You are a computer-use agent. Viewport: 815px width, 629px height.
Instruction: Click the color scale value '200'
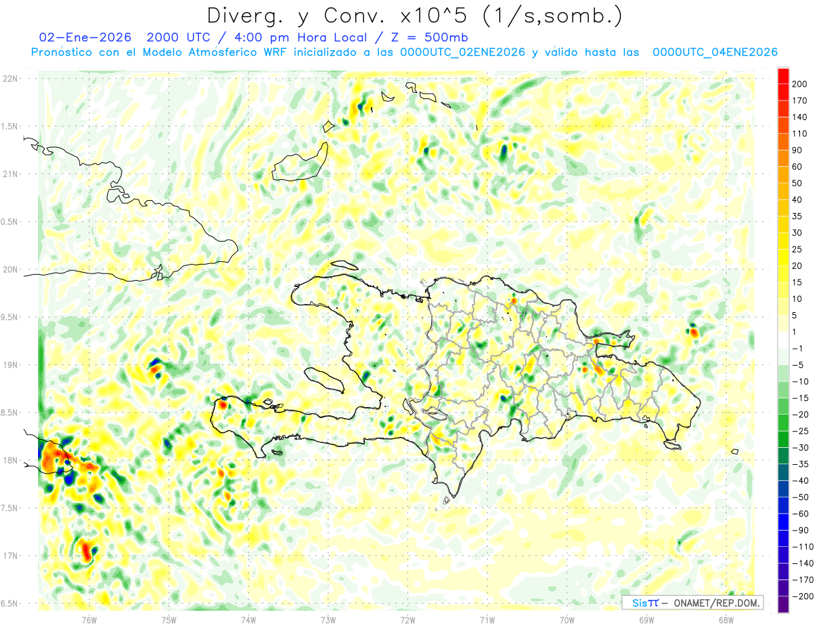click(x=800, y=84)
